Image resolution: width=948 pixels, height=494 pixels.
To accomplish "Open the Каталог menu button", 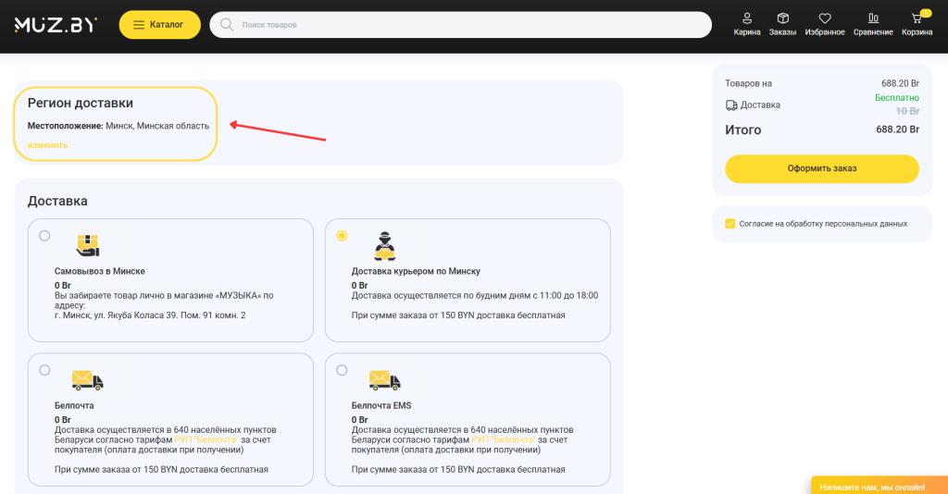I will click(x=159, y=25).
